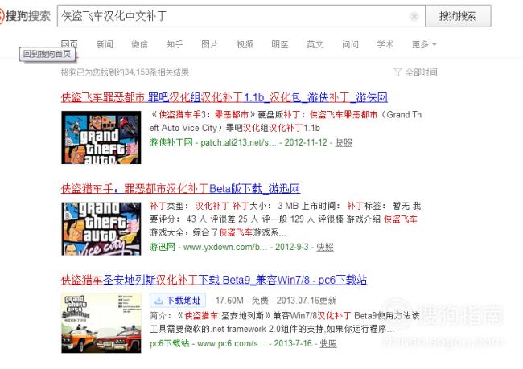Click the 17.60M - 免费 file info text

point(242,301)
